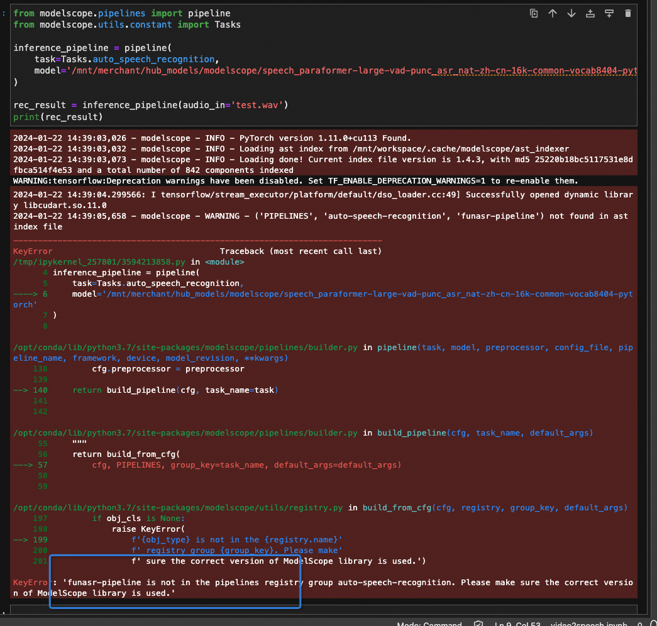Click traceback arrow line 6 with model path
The width and height of the screenshot is (657, 626).
point(323,299)
